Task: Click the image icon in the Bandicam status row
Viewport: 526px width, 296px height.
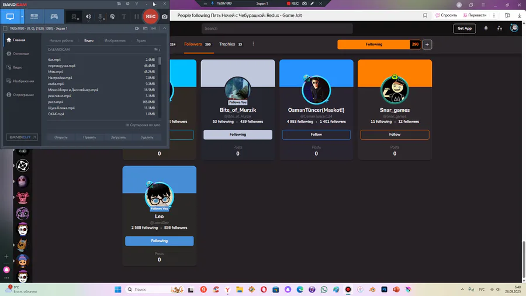Action: [146, 29]
